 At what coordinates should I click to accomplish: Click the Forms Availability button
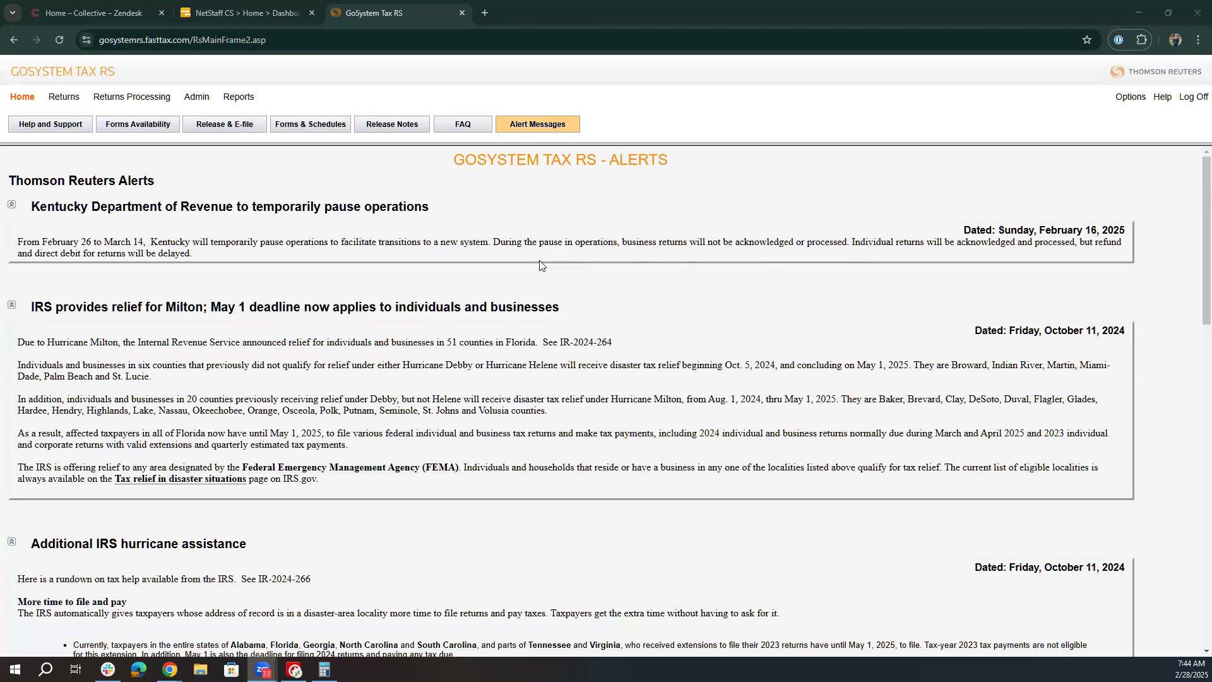coord(138,124)
